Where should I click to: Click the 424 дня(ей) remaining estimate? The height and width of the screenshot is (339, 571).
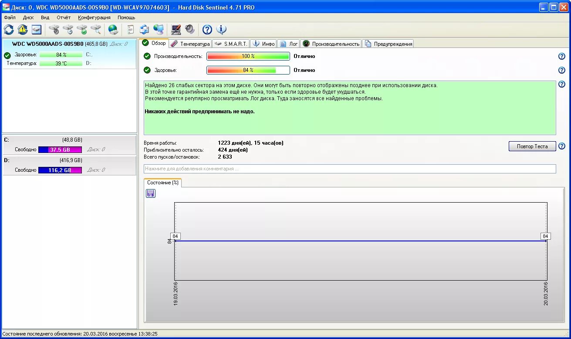[233, 150]
